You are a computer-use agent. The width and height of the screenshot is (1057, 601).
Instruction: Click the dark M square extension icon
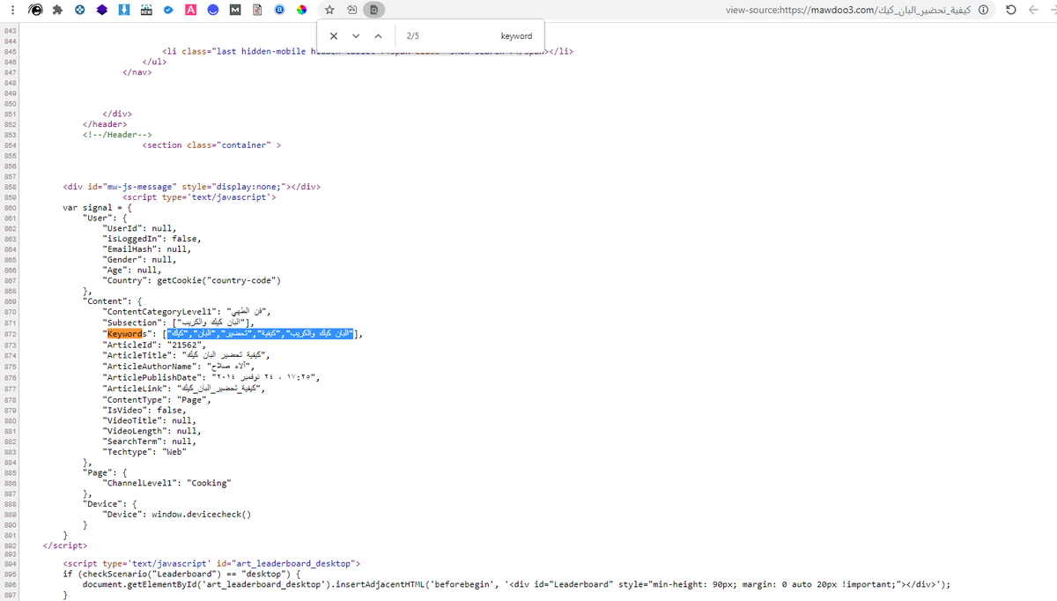pos(234,10)
